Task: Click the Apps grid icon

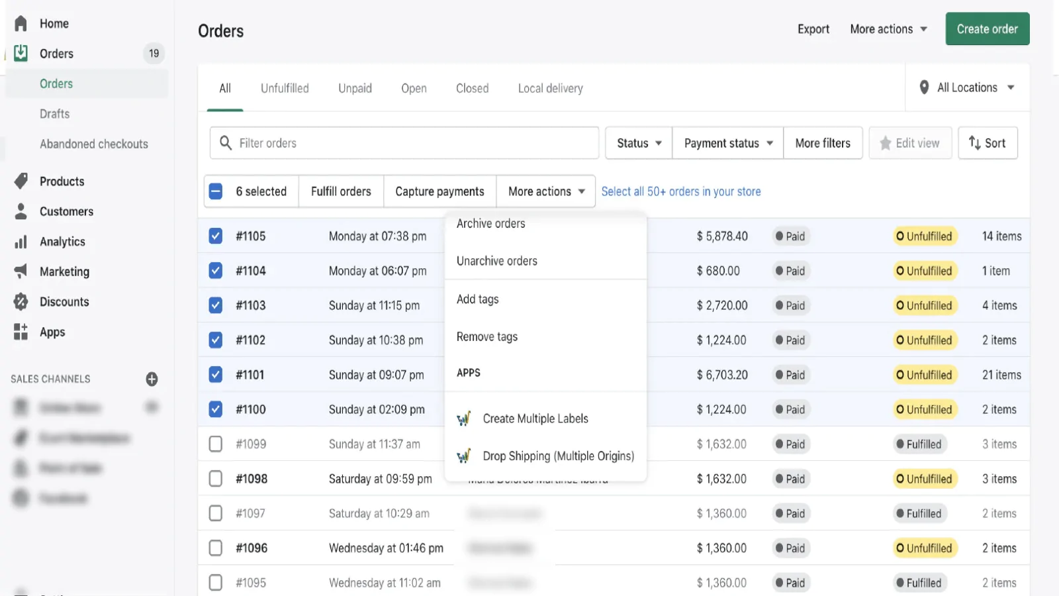Action: coord(21,332)
